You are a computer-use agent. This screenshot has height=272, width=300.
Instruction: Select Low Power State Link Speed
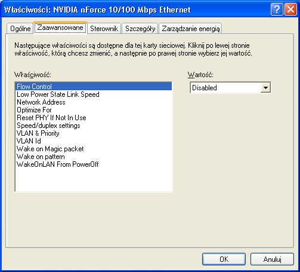[94, 94]
